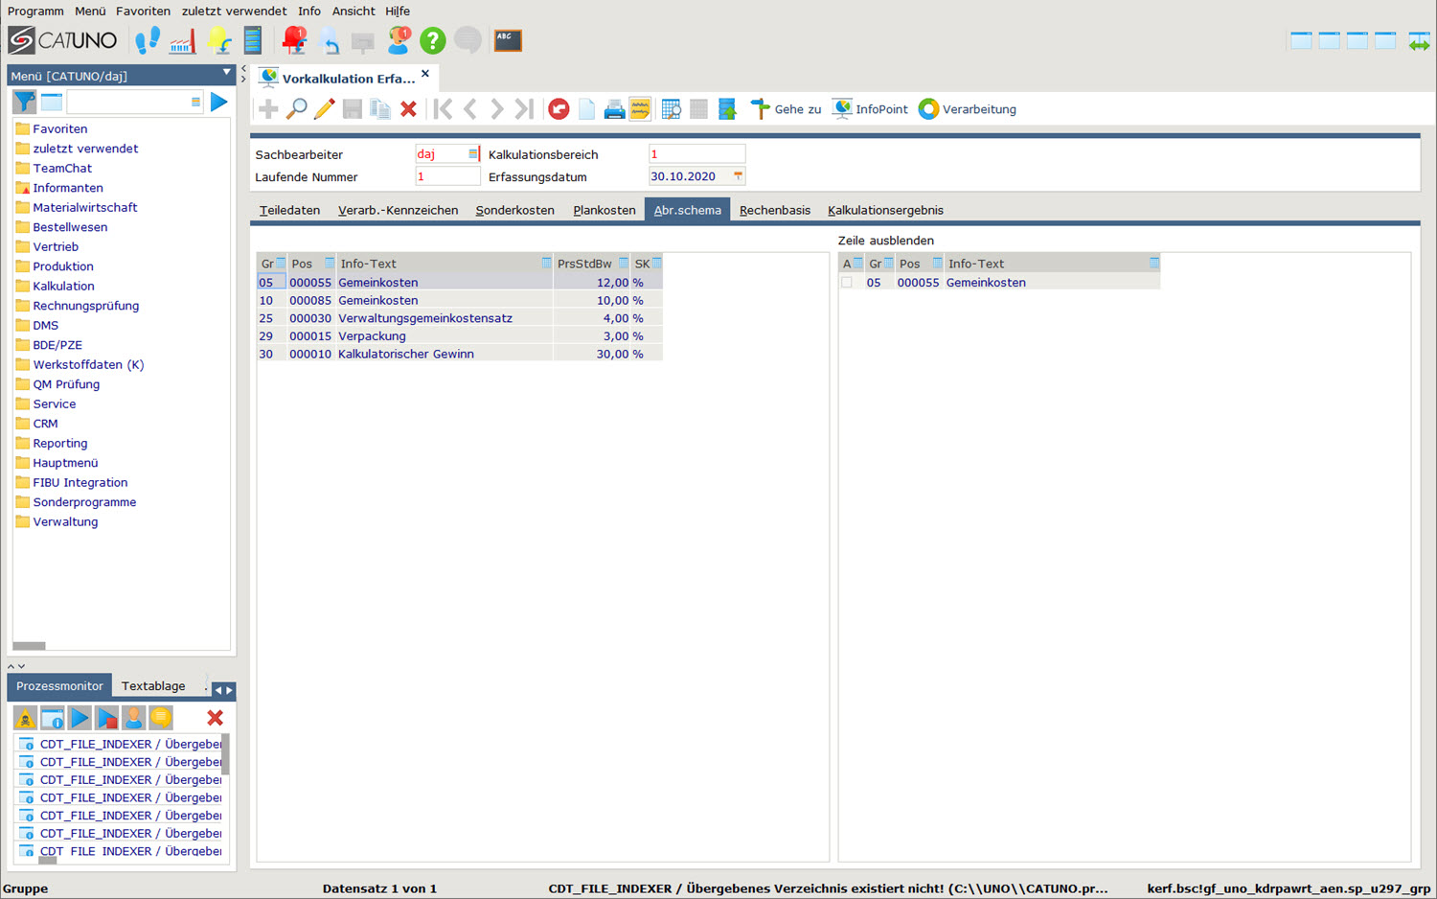Click the pencil edit record icon

click(324, 109)
